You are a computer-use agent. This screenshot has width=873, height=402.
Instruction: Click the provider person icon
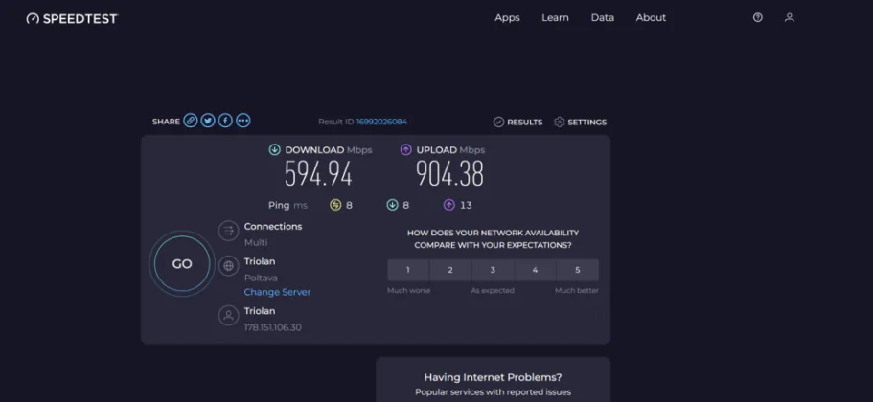coord(228,315)
